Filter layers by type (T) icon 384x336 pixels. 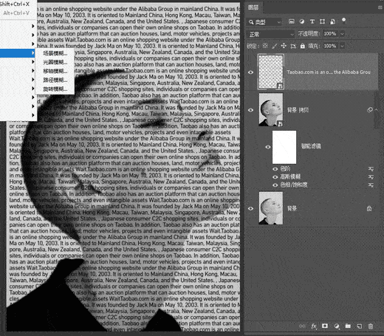tap(312, 21)
